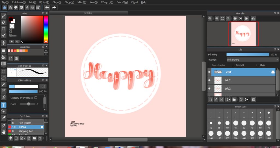Click the Redo arrow

tap(54, 7)
